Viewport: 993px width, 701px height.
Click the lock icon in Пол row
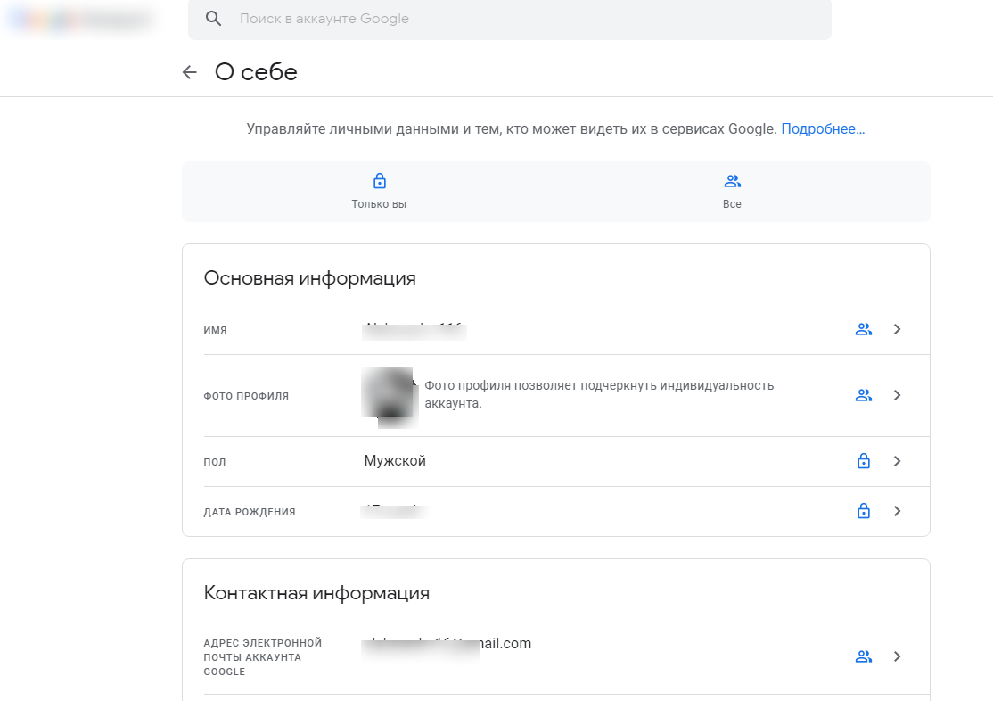coord(863,461)
